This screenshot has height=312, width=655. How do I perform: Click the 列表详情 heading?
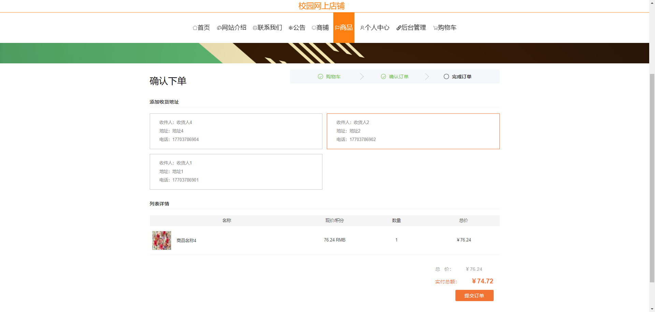pyautogui.click(x=159, y=204)
